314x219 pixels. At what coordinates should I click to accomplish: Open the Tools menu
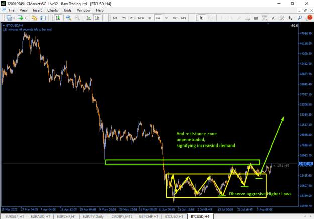(67, 10)
